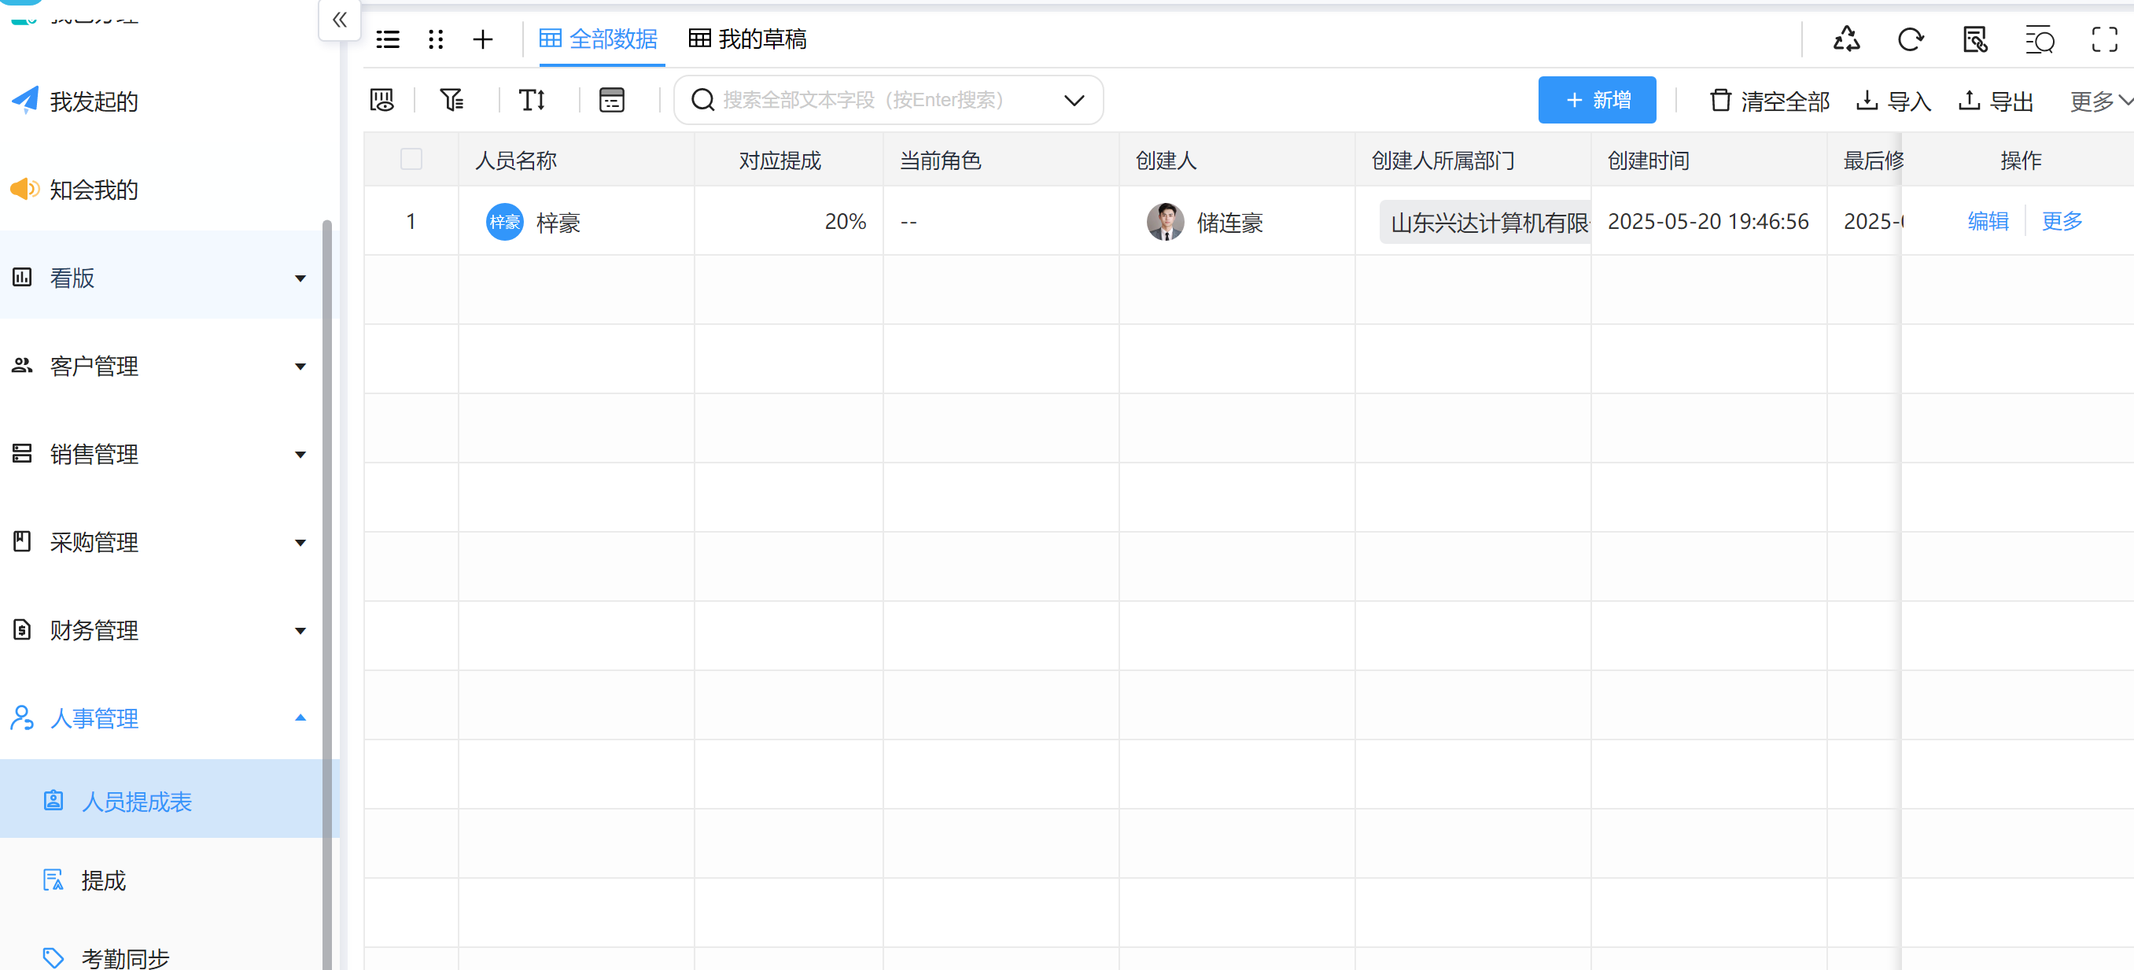
Task: Click the sidebar vertical scrollbar
Action: [327, 580]
